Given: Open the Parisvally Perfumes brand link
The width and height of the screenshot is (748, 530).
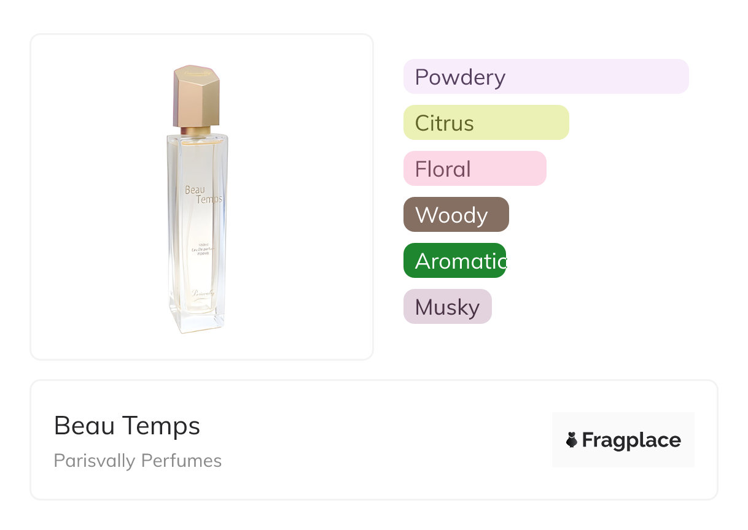Looking at the screenshot, I should 138,461.
